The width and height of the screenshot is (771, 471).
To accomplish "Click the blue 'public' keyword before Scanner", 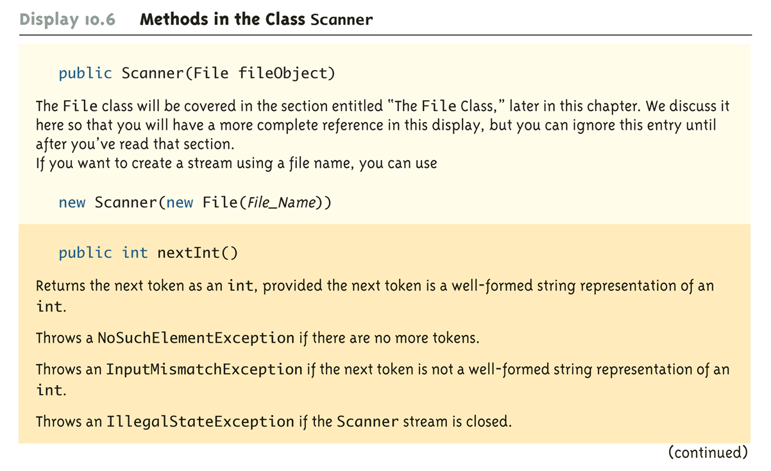I will coord(85,73).
